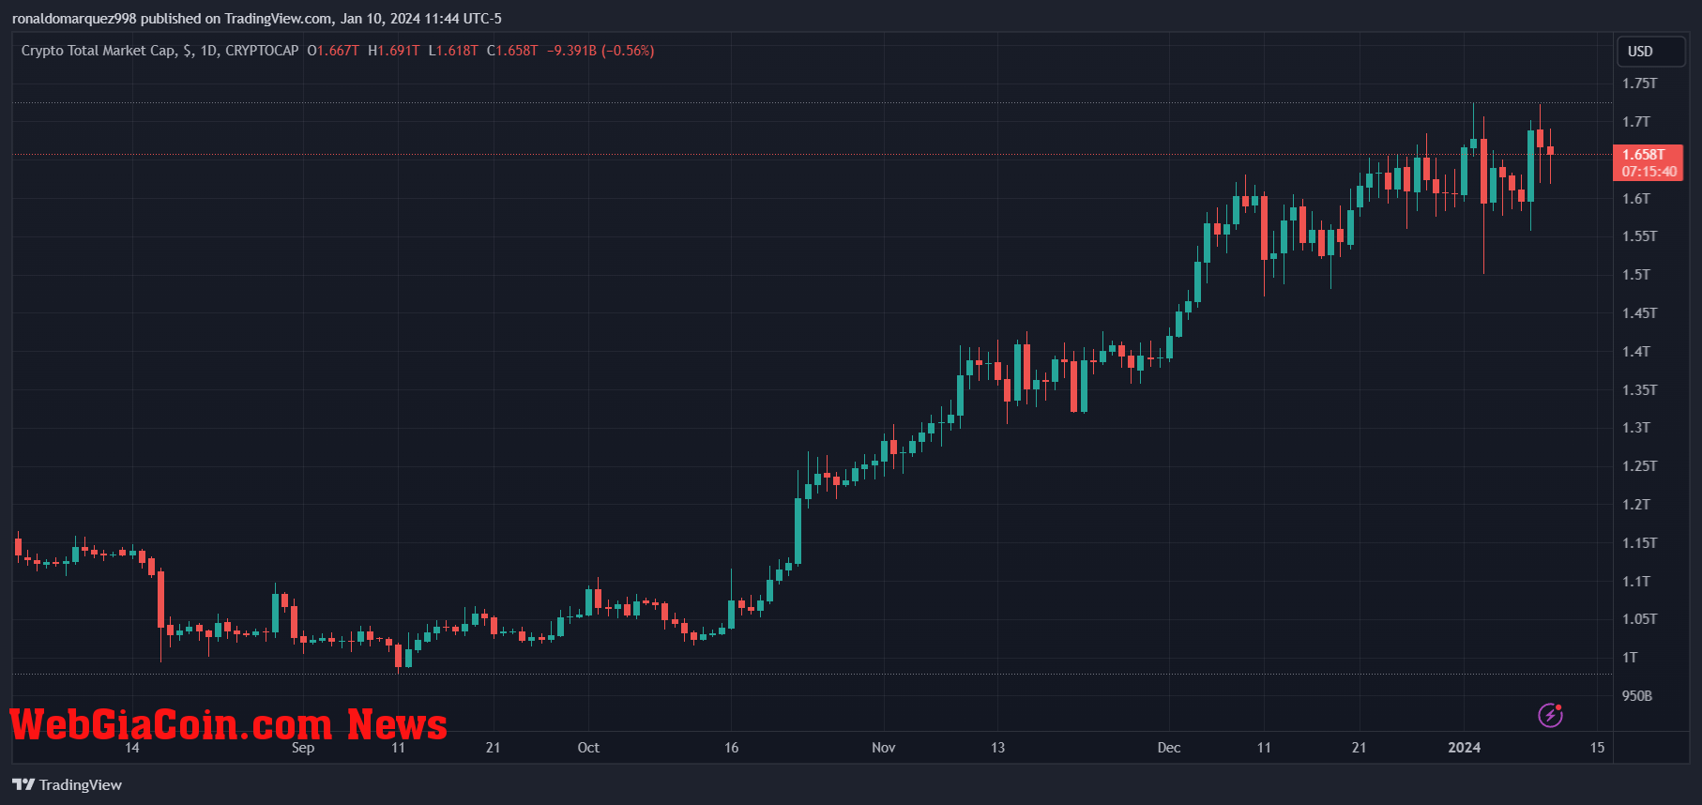
Task: Click the 16 date label after Oct
Action: click(732, 748)
